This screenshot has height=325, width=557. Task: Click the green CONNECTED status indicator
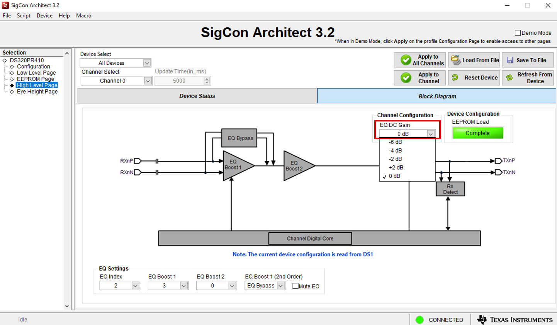point(419,320)
